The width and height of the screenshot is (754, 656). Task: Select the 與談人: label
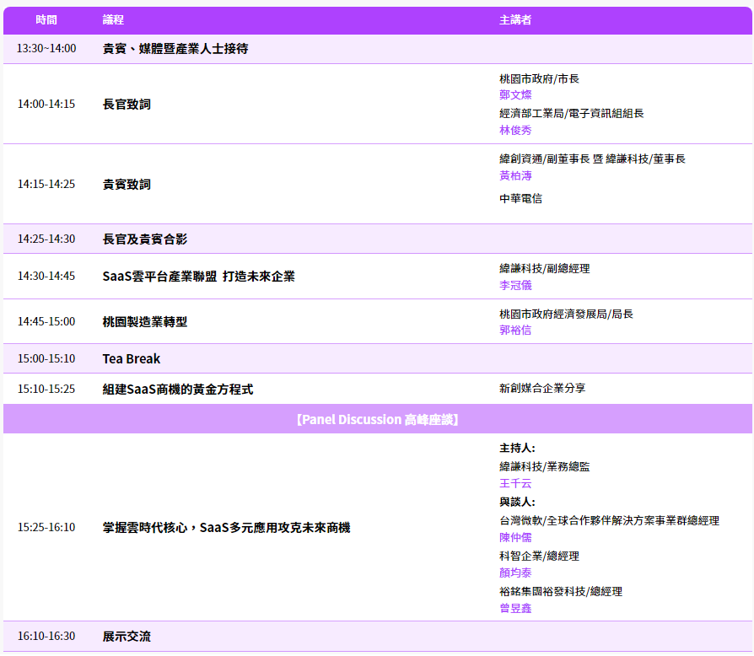(517, 502)
